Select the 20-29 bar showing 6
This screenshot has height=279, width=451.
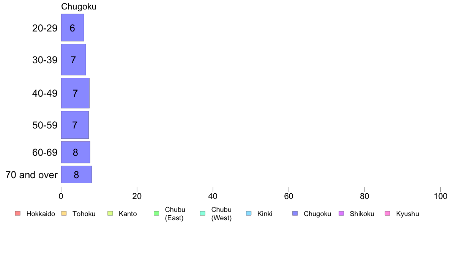click(73, 28)
